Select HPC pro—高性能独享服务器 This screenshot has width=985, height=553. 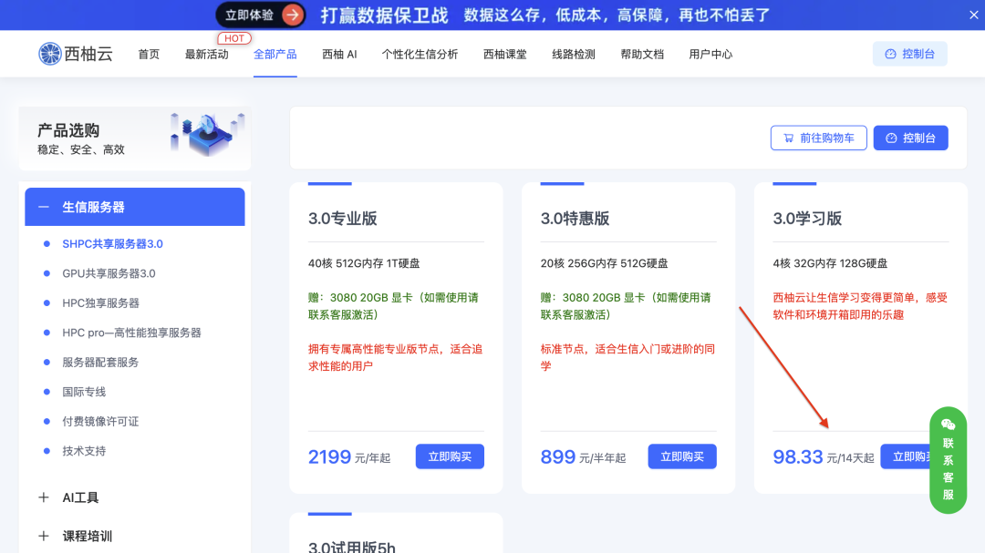131,332
